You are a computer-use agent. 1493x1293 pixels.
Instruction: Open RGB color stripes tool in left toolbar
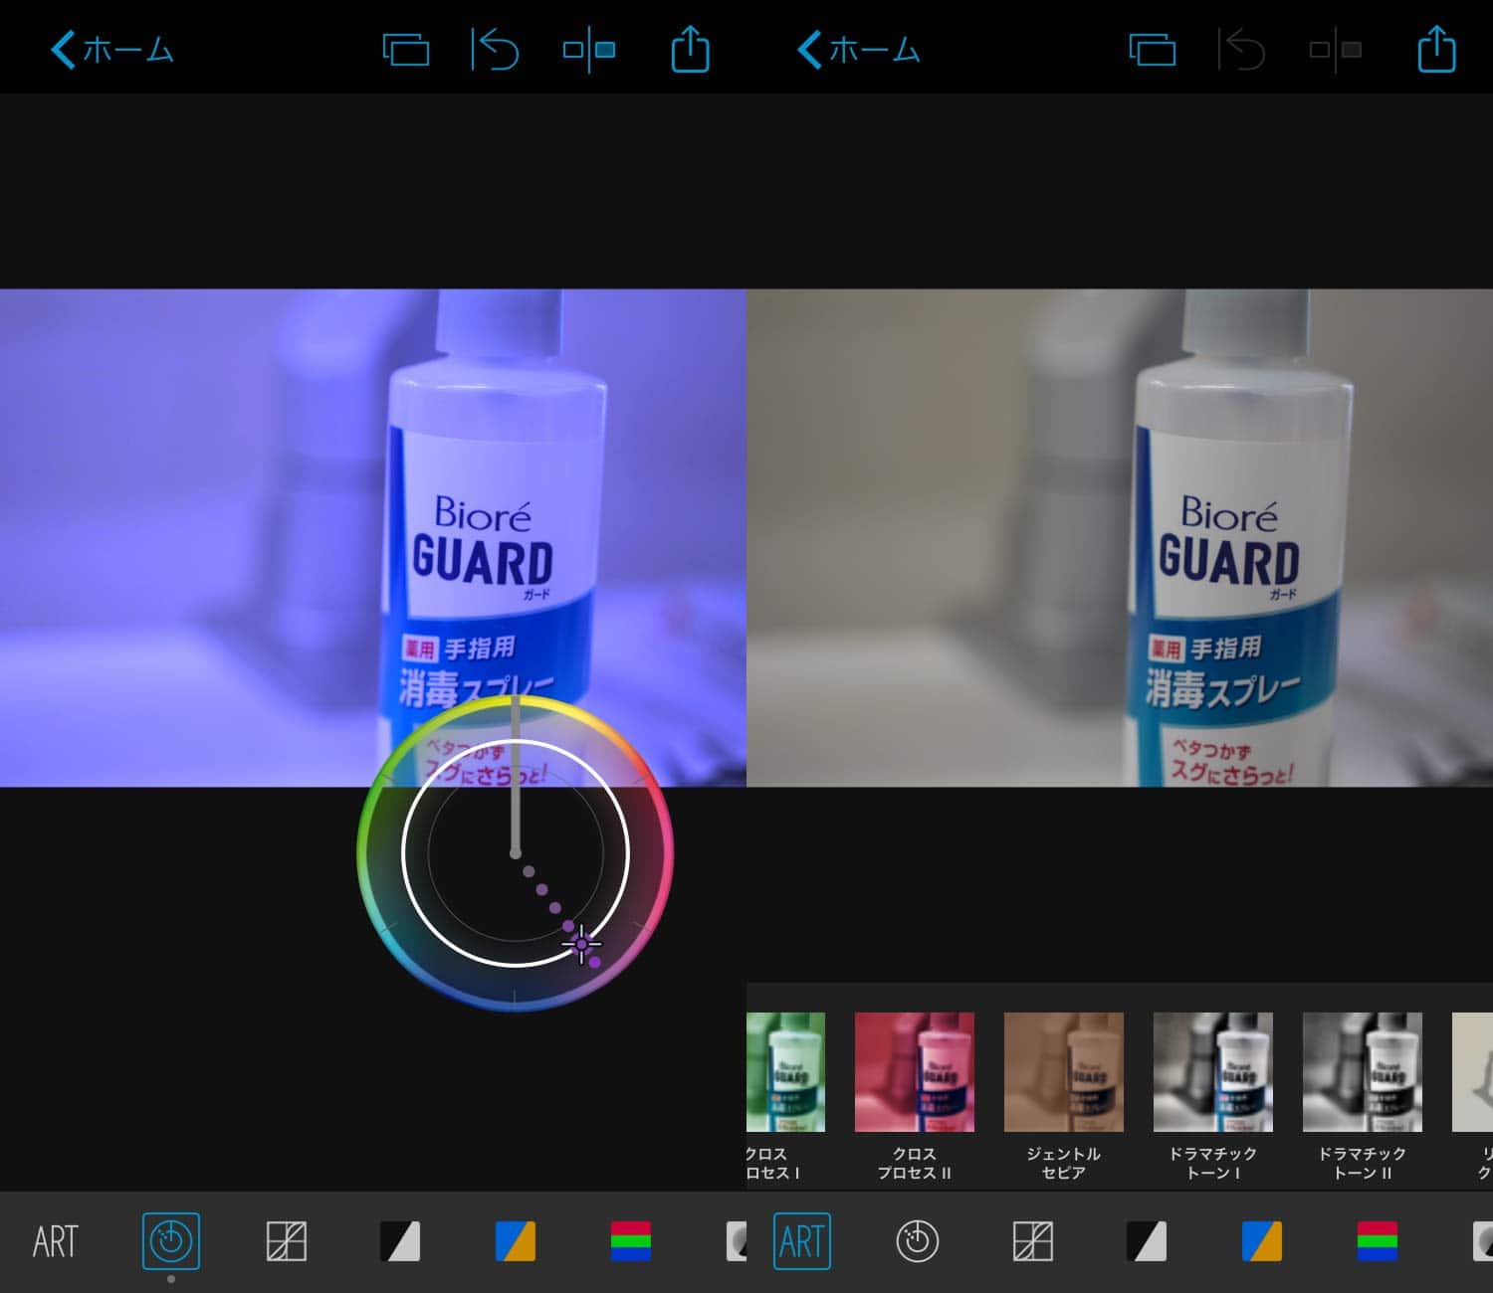(631, 1241)
